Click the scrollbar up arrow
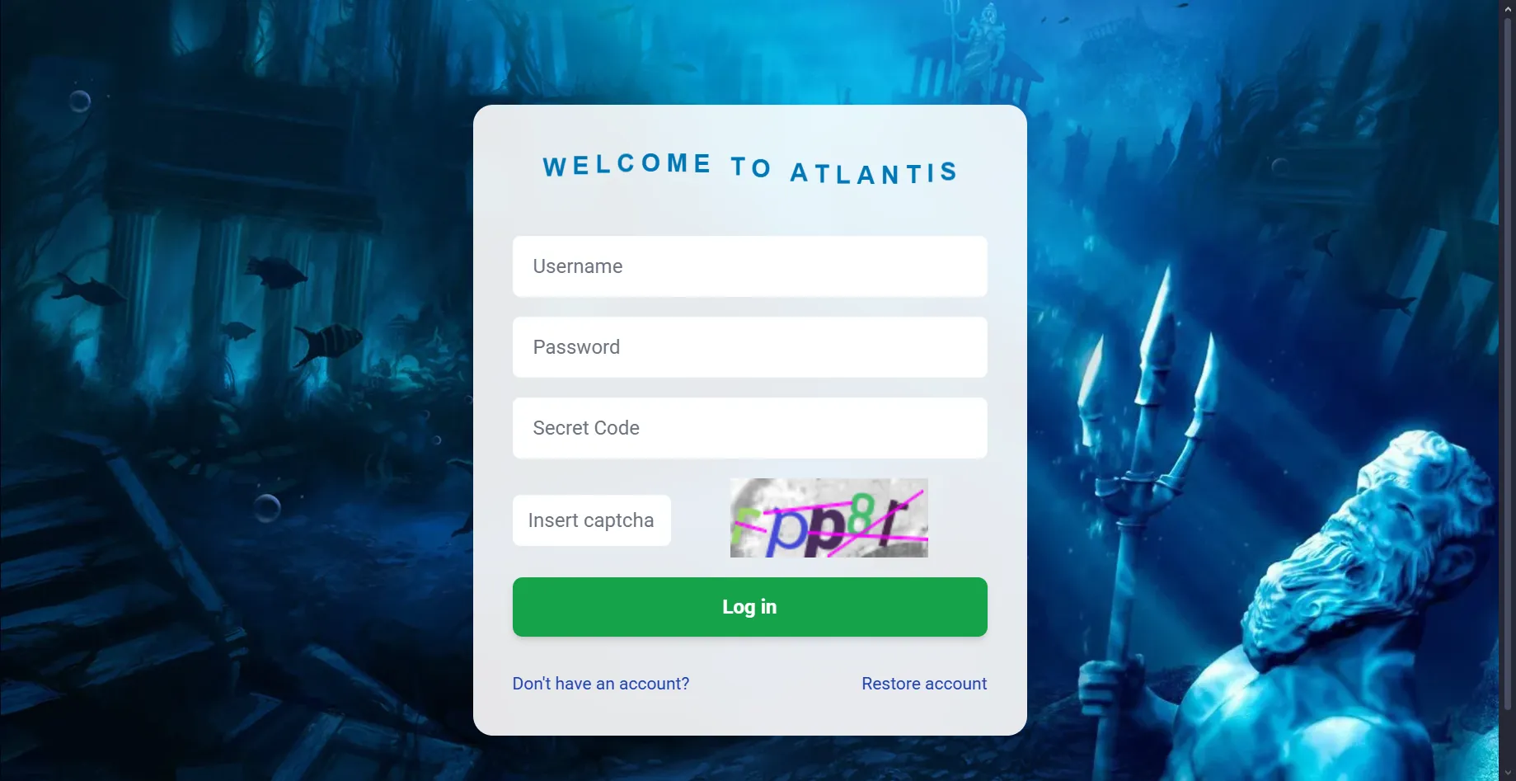 coord(1508,7)
